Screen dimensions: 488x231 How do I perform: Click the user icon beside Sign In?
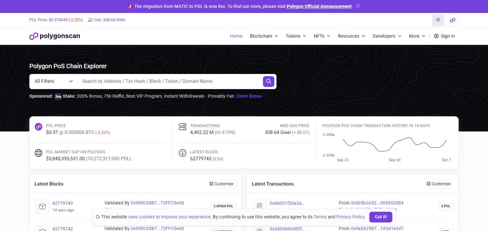436,36
